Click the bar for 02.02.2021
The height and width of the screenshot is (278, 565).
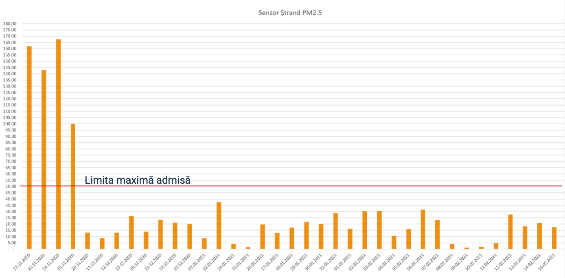tap(365, 230)
